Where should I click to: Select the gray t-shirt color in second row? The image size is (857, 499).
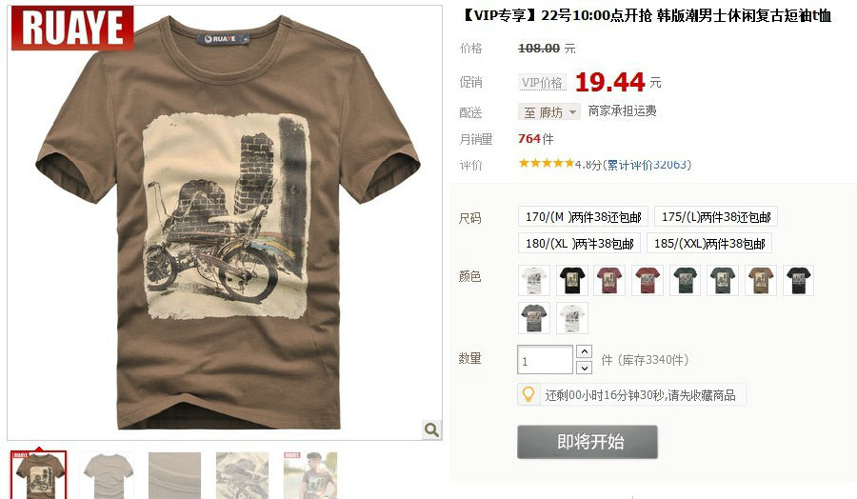(534, 318)
